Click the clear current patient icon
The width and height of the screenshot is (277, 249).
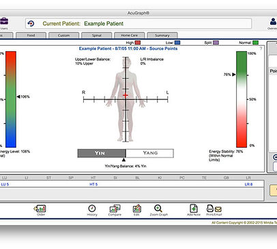(x=31, y=23)
